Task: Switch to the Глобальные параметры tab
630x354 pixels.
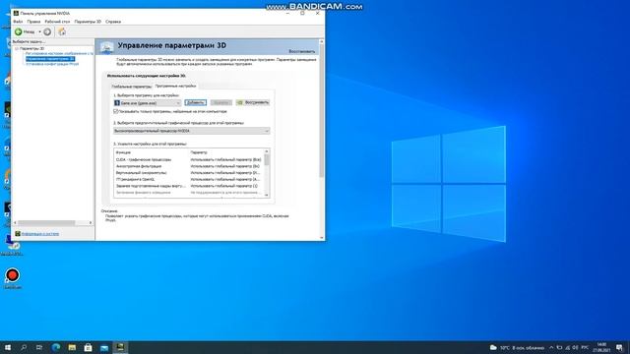Action: pyautogui.click(x=131, y=87)
